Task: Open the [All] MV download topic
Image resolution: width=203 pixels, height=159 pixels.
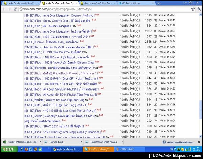Action: (x=43, y=121)
